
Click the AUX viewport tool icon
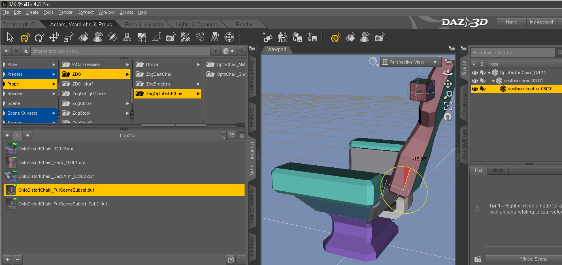(x=127, y=38)
